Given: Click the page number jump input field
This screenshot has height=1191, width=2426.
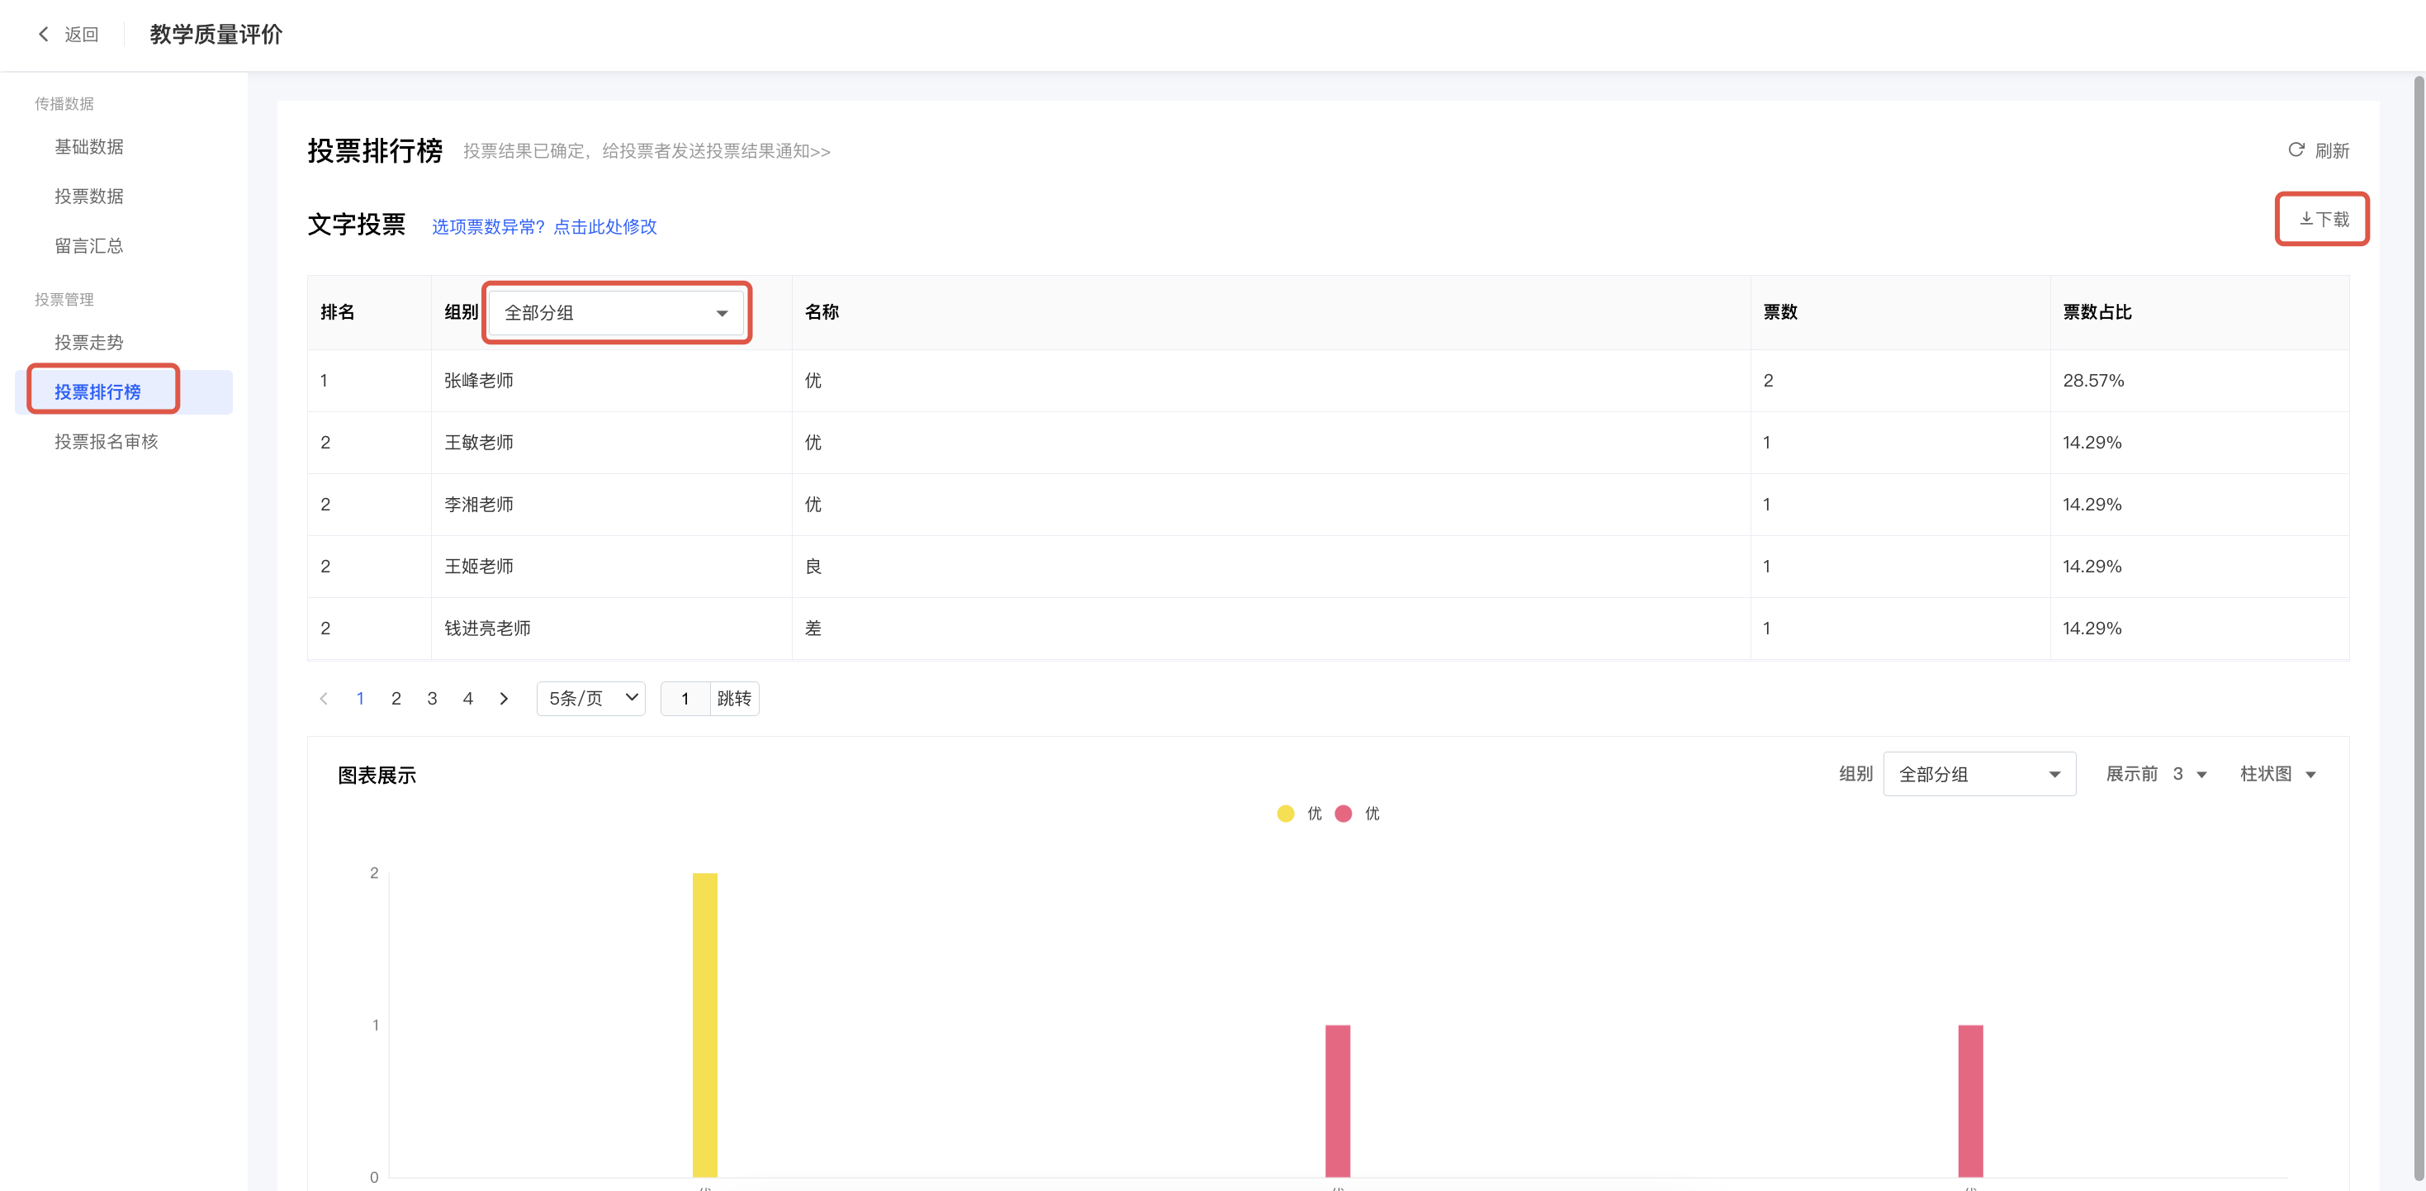Looking at the screenshot, I should tap(685, 698).
